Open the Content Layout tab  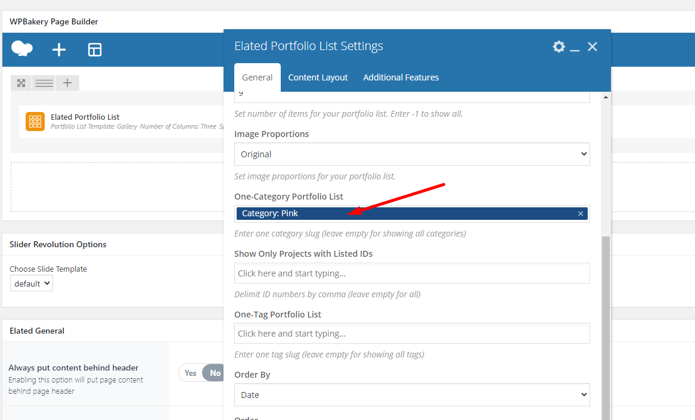click(x=318, y=77)
